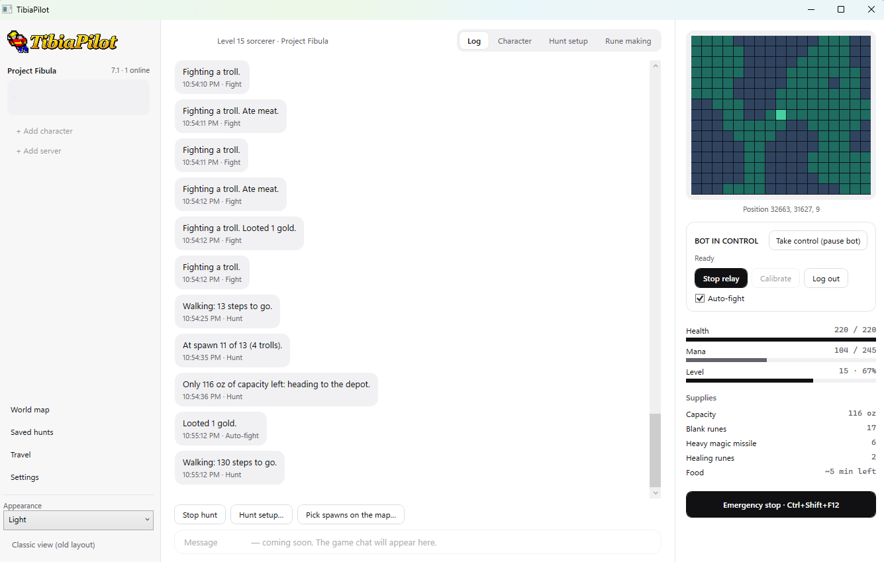Click Take control (pause bot)
Screen dimensions: 884x562
coord(818,241)
